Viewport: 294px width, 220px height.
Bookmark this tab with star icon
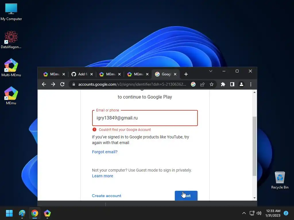coord(212,85)
